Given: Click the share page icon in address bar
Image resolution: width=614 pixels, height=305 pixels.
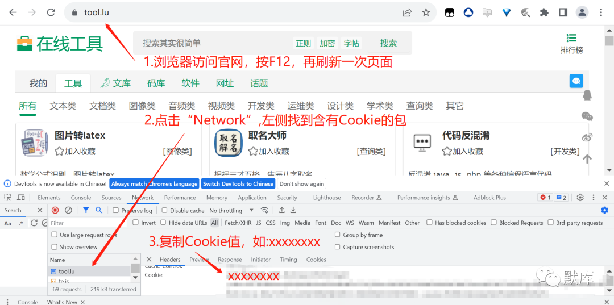Looking at the screenshot, I should pos(407,12).
